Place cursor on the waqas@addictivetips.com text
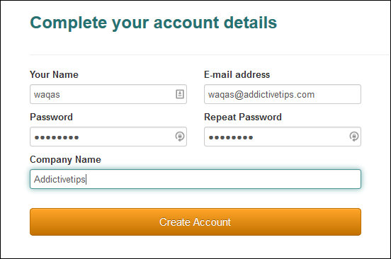391x259 pixels. [x=261, y=95]
